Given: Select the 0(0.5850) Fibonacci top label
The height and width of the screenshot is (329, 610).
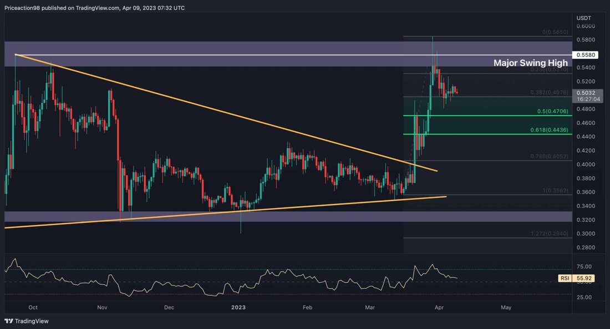Looking at the screenshot, I should pos(552,32).
